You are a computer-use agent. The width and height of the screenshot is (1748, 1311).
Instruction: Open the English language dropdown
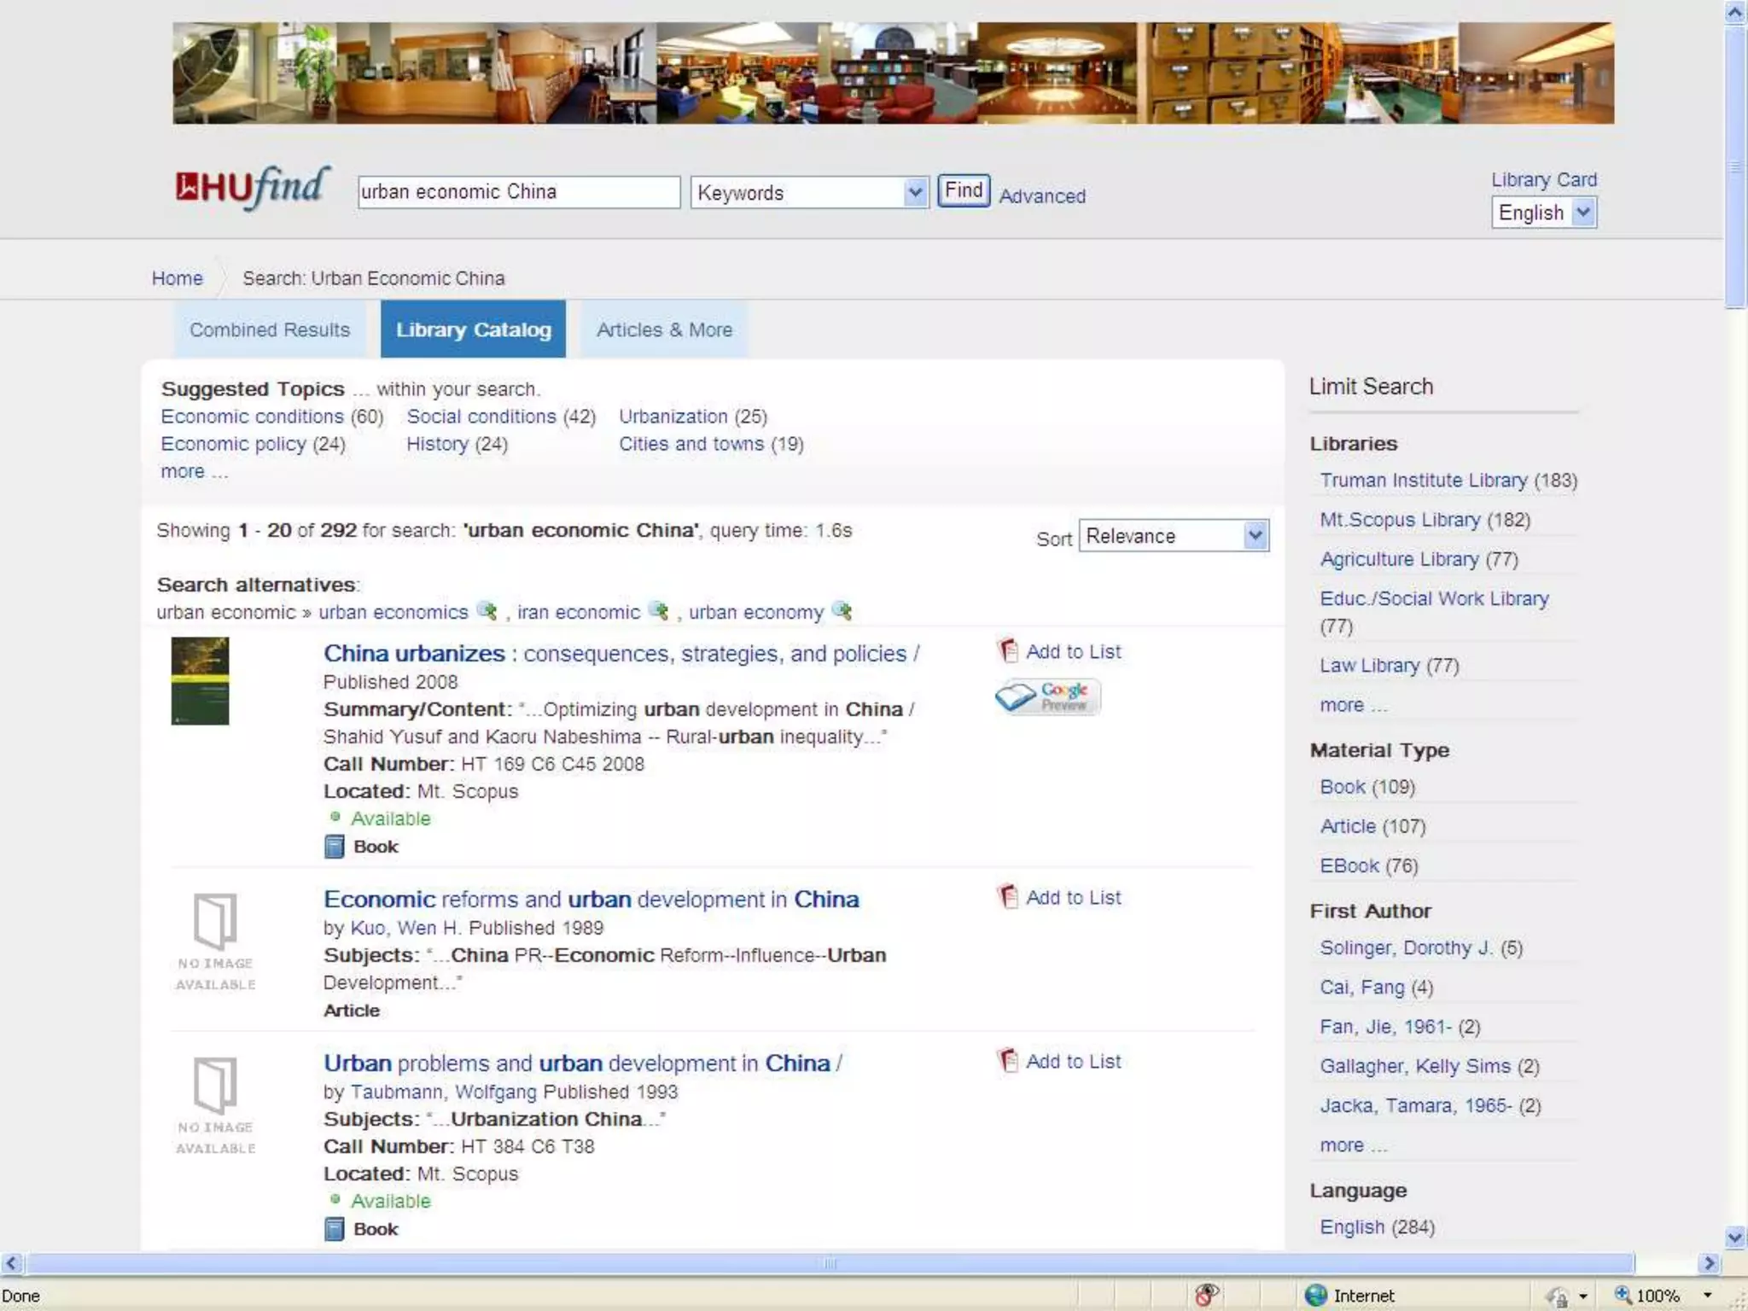pyautogui.click(x=1543, y=213)
